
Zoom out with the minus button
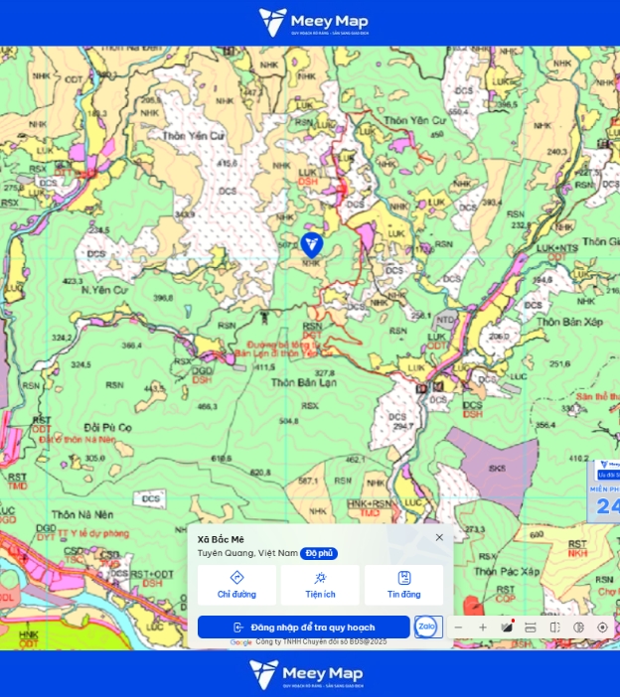pyautogui.click(x=459, y=627)
